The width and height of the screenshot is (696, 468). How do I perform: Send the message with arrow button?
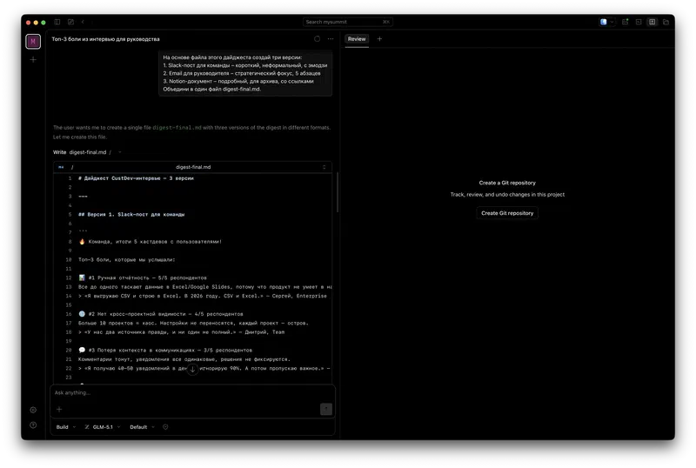click(325, 409)
